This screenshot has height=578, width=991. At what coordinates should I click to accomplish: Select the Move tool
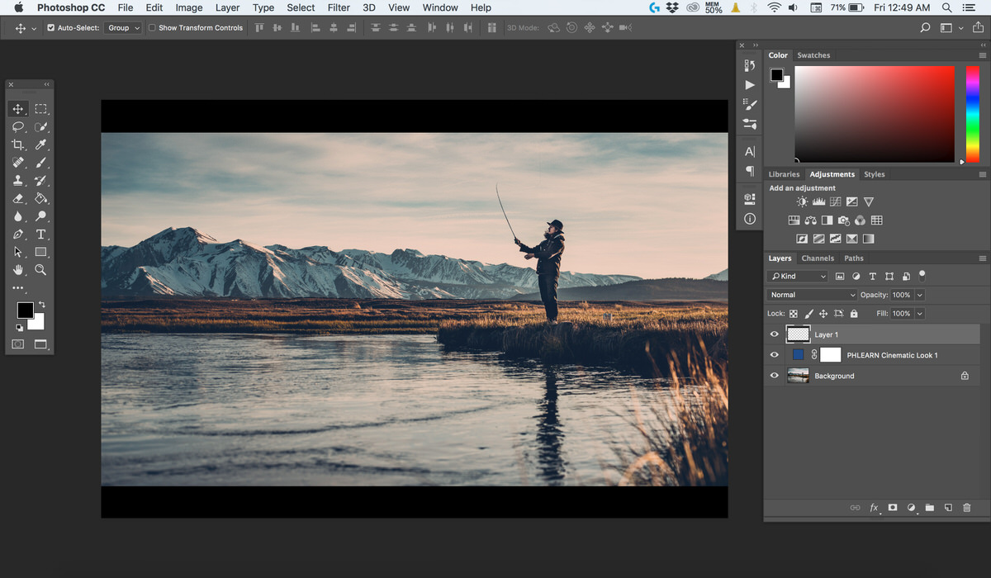point(18,108)
